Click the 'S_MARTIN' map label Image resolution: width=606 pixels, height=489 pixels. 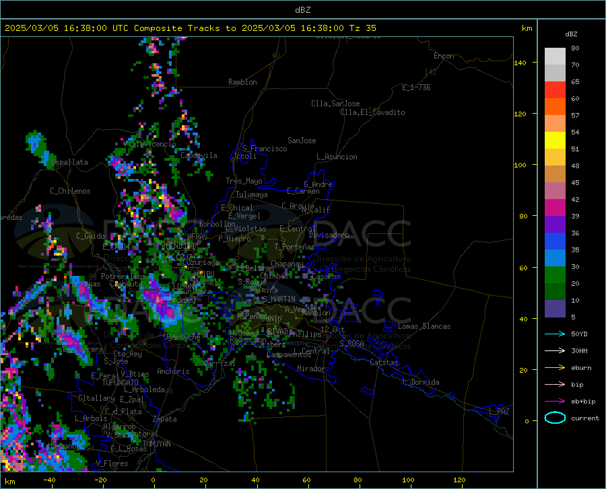279,299
